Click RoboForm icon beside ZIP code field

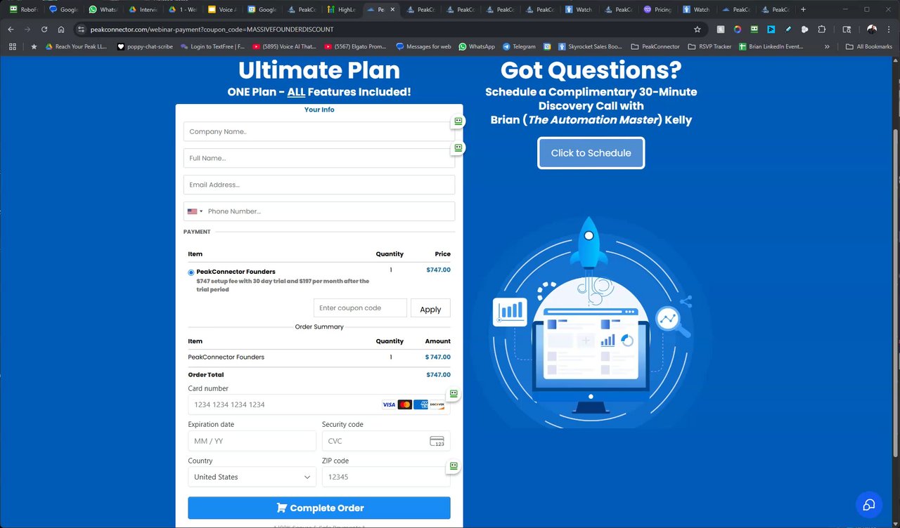(x=454, y=466)
